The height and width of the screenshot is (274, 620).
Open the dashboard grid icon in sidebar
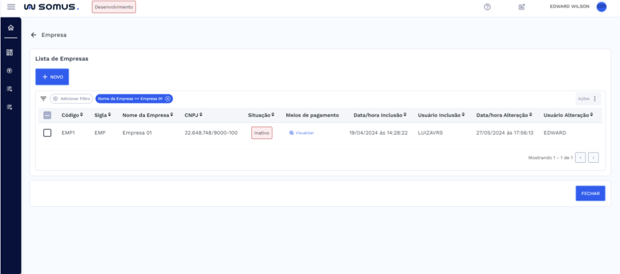[x=10, y=53]
